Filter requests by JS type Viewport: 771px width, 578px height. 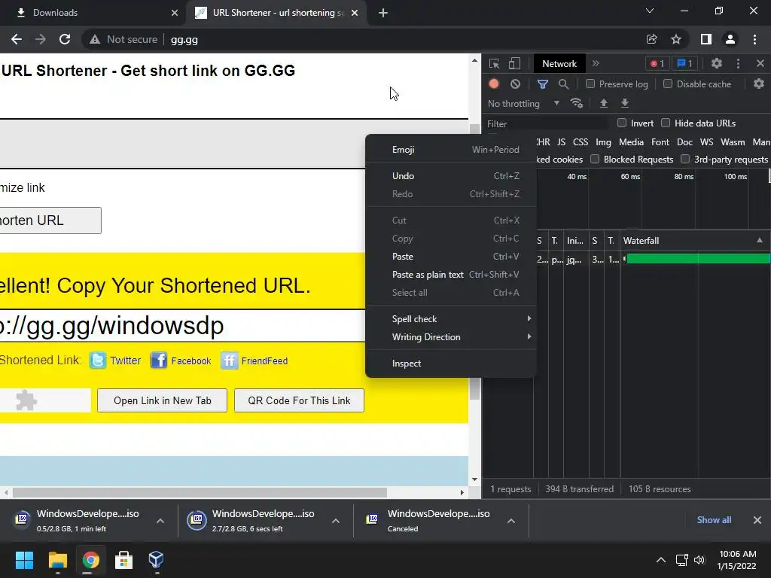point(561,142)
